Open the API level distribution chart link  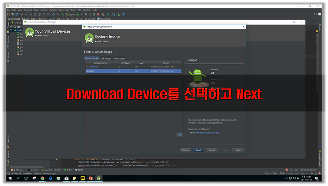coord(208,132)
